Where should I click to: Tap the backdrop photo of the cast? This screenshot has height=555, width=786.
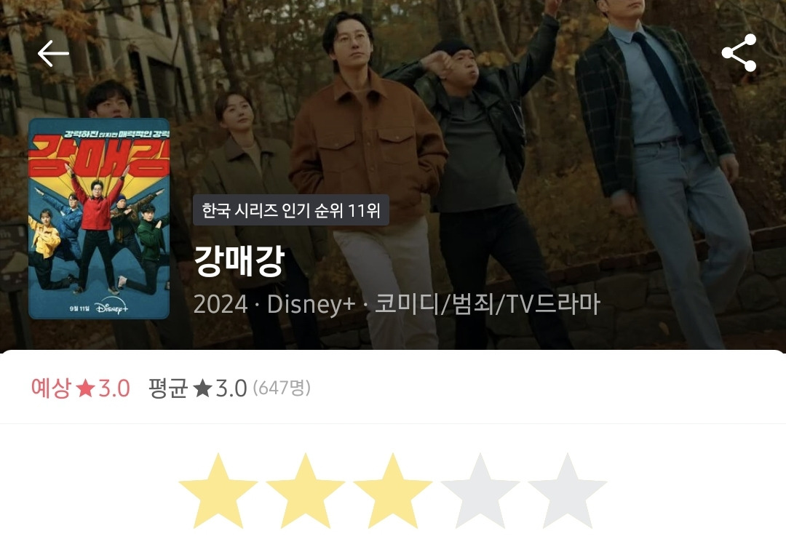501,151
